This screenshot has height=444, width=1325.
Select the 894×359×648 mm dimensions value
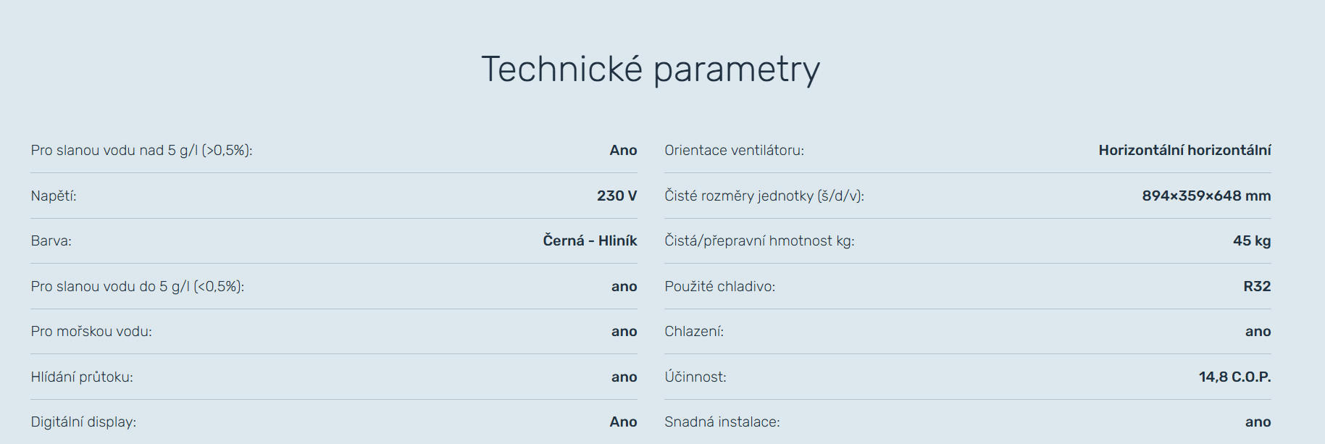pyautogui.click(x=1206, y=196)
